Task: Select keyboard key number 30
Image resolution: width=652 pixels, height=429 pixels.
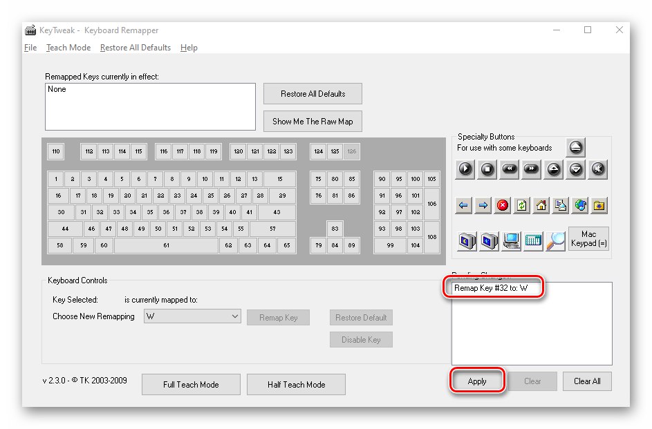Action: tap(61, 212)
